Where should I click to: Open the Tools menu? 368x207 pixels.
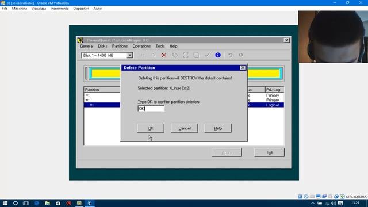pyautogui.click(x=160, y=46)
